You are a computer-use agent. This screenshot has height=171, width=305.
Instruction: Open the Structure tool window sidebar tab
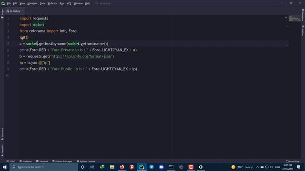point(2,134)
